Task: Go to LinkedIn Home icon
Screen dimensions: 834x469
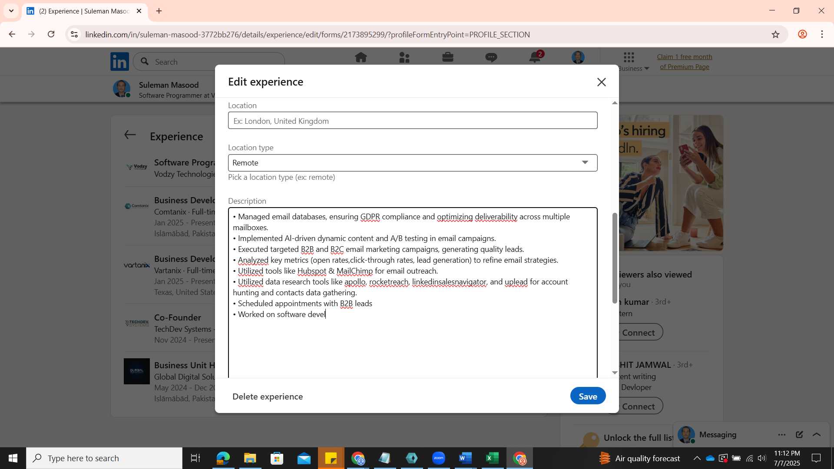Action: [361, 57]
